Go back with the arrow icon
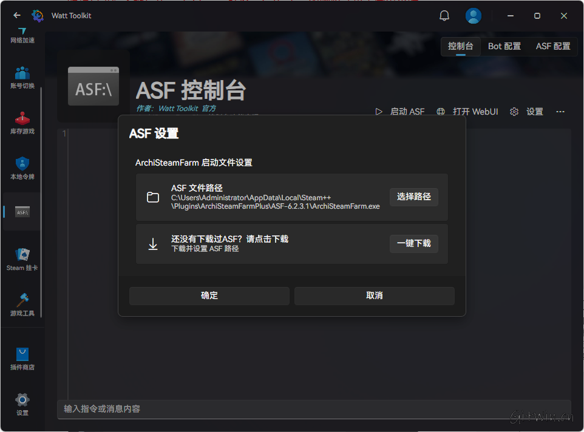The width and height of the screenshot is (584, 432). (17, 15)
